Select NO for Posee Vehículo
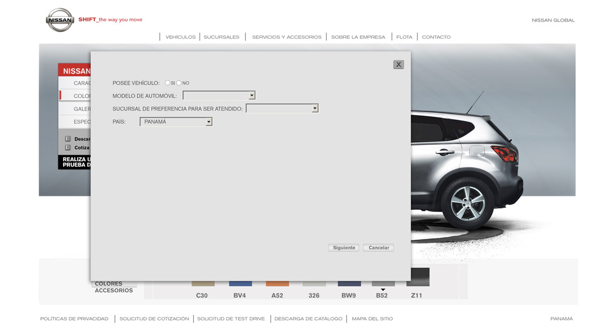 tap(179, 83)
